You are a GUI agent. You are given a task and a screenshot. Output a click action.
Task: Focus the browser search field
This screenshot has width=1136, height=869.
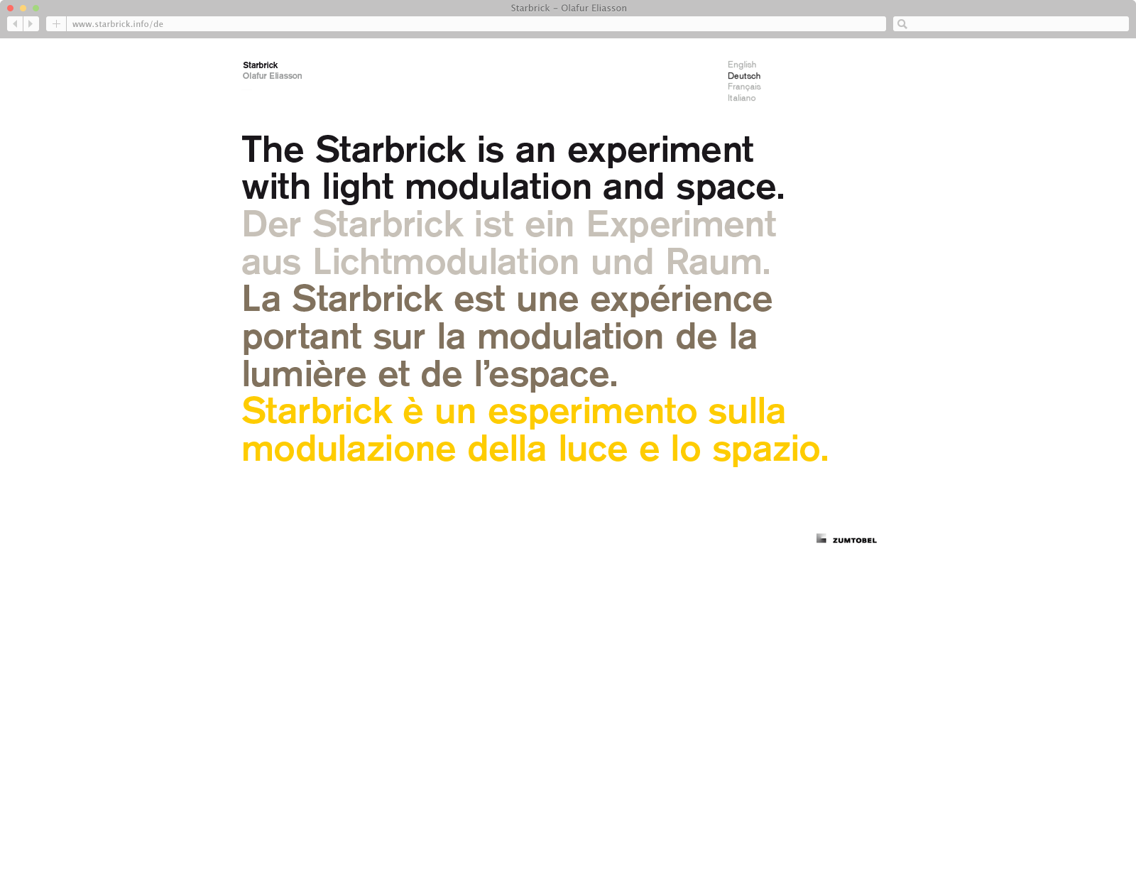pos(1010,24)
